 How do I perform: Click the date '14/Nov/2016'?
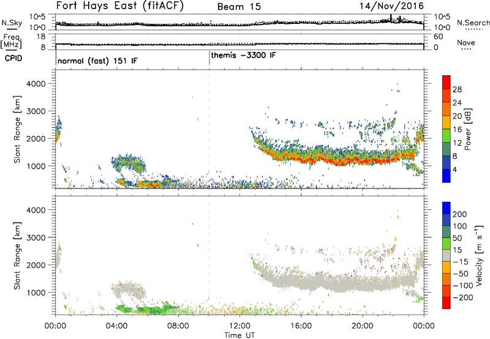click(x=391, y=6)
